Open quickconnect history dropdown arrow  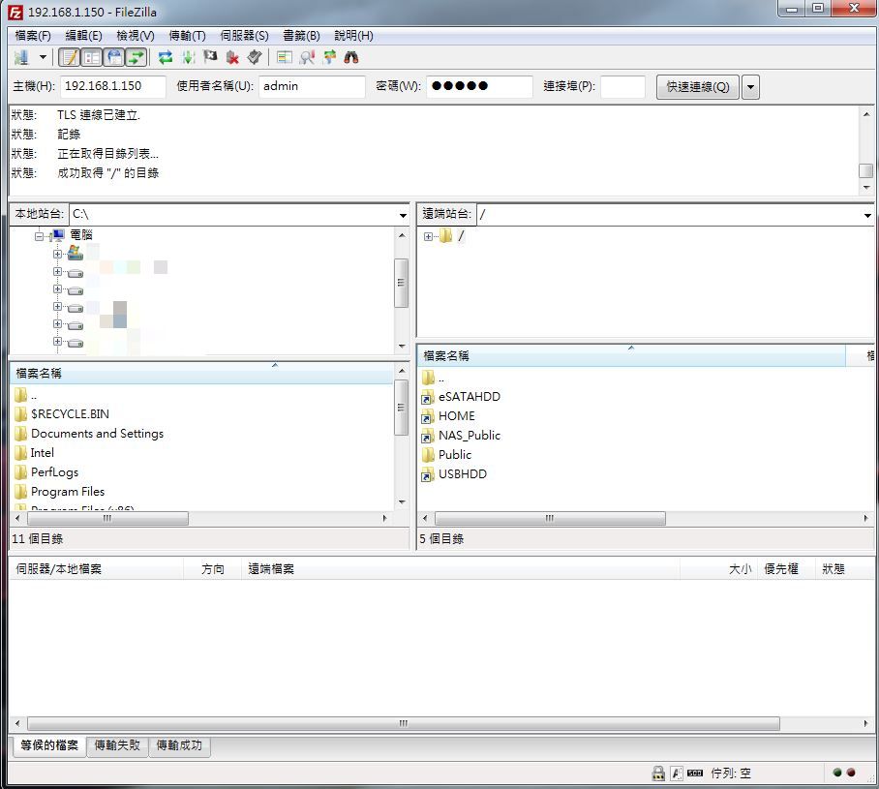point(750,87)
